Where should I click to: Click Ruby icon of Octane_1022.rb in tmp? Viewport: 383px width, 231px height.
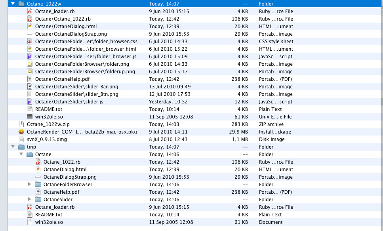[x=38, y=162]
